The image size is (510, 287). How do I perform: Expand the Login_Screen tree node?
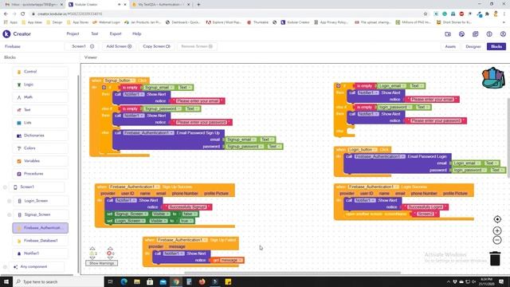9,201
